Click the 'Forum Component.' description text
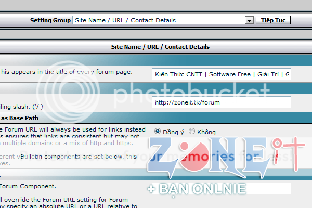312x208 pixels. pyautogui.click(x=28, y=186)
